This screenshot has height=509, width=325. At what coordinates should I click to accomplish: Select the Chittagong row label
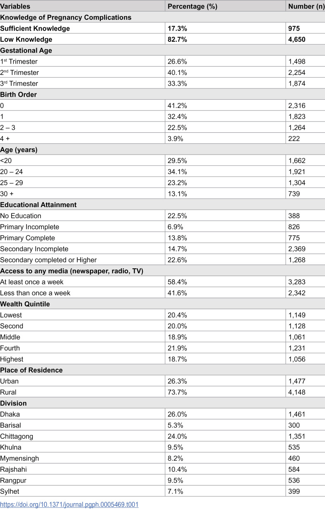(x=17, y=436)
